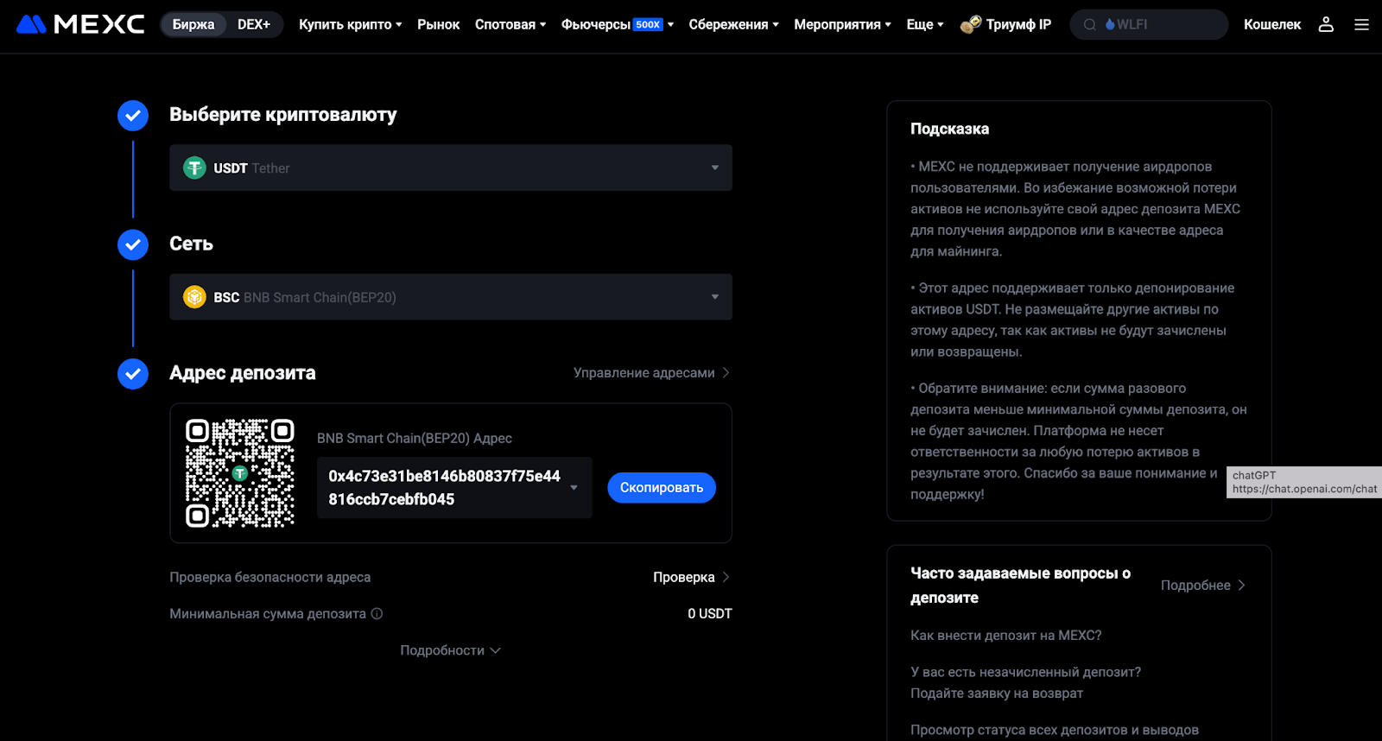1382x741 pixels.
Task: Expand the deposit address selector arrow
Action: tap(574, 488)
